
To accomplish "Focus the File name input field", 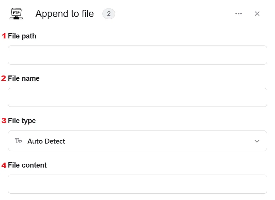I will click(137, 97).
